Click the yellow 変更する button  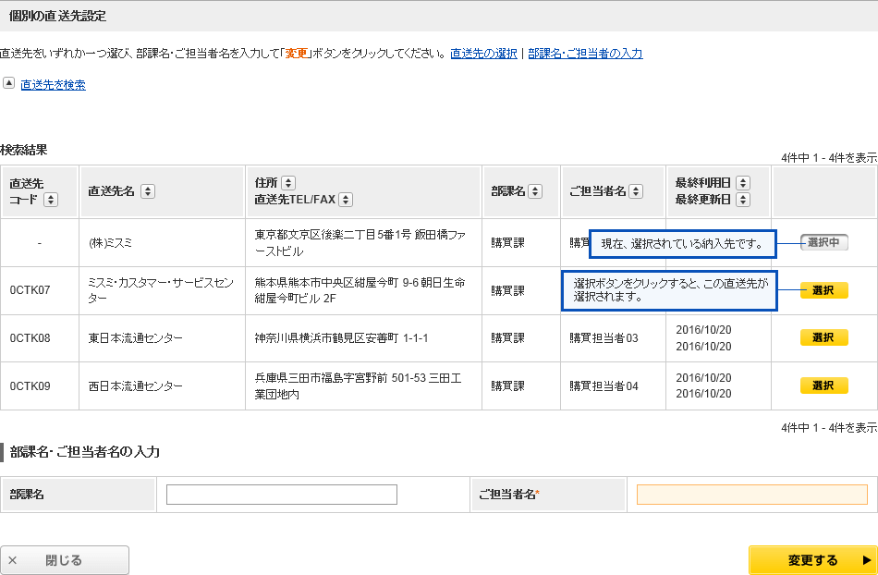pyautogui.click(x=812, y=560)
